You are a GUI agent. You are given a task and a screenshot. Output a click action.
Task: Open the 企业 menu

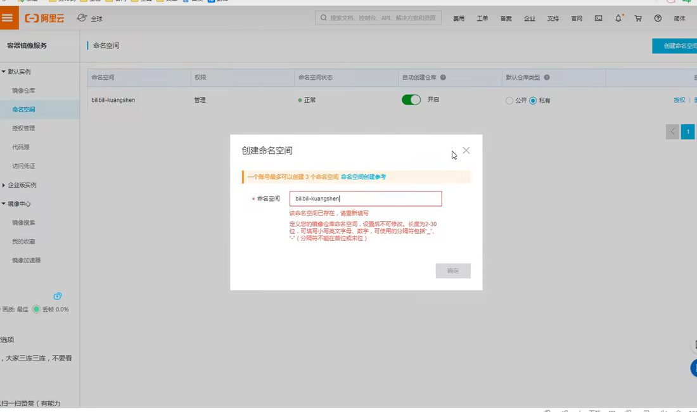(x=530, y=18)
